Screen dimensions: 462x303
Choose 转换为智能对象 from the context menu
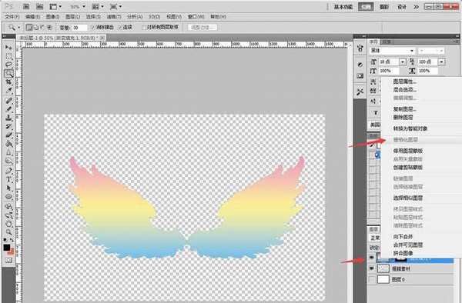[410, 128]
